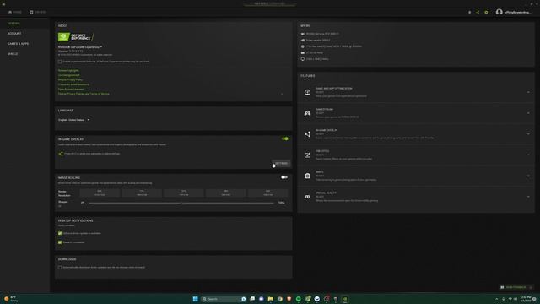Image resolution: width=540 pixels, height=304 pixels.
Task: Open File Explorer from the taskbar
Action: (x=271, y=299)
